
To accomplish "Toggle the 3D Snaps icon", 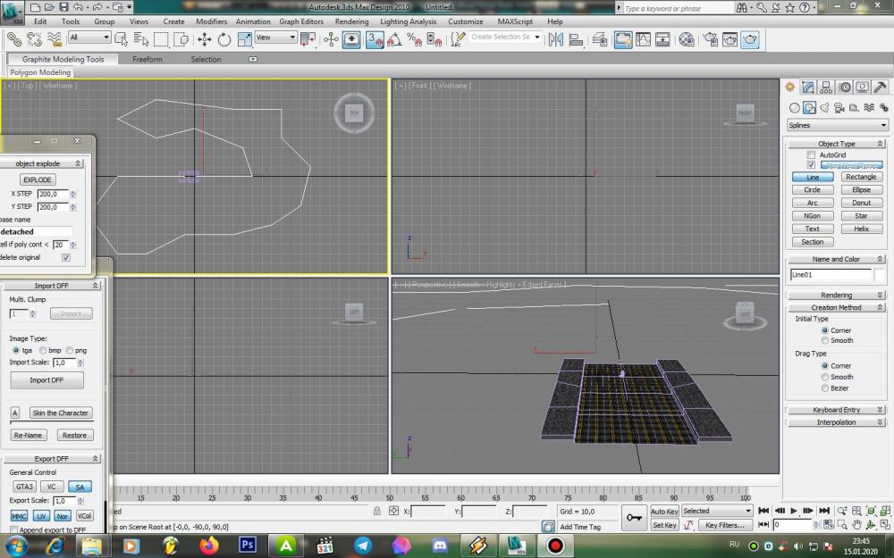I will (375, 39).
